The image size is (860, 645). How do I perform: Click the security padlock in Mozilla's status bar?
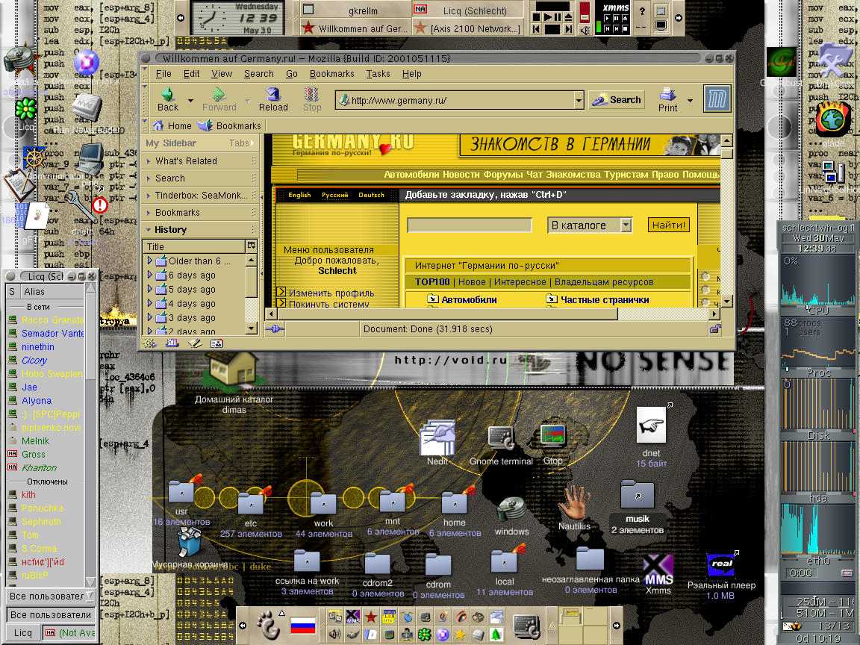[x=714, y=329]
